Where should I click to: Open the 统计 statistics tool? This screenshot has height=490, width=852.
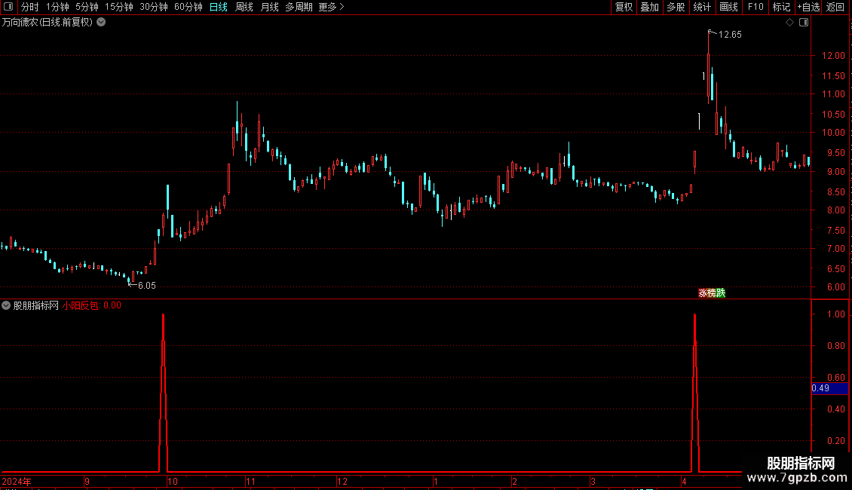pos(702,7)
